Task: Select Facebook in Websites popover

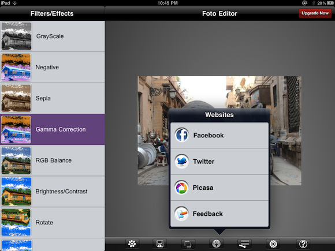Action: click(219, 136)
